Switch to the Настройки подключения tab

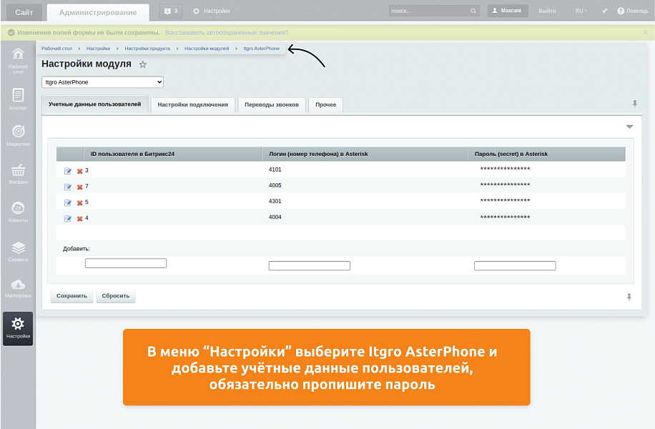194,104
